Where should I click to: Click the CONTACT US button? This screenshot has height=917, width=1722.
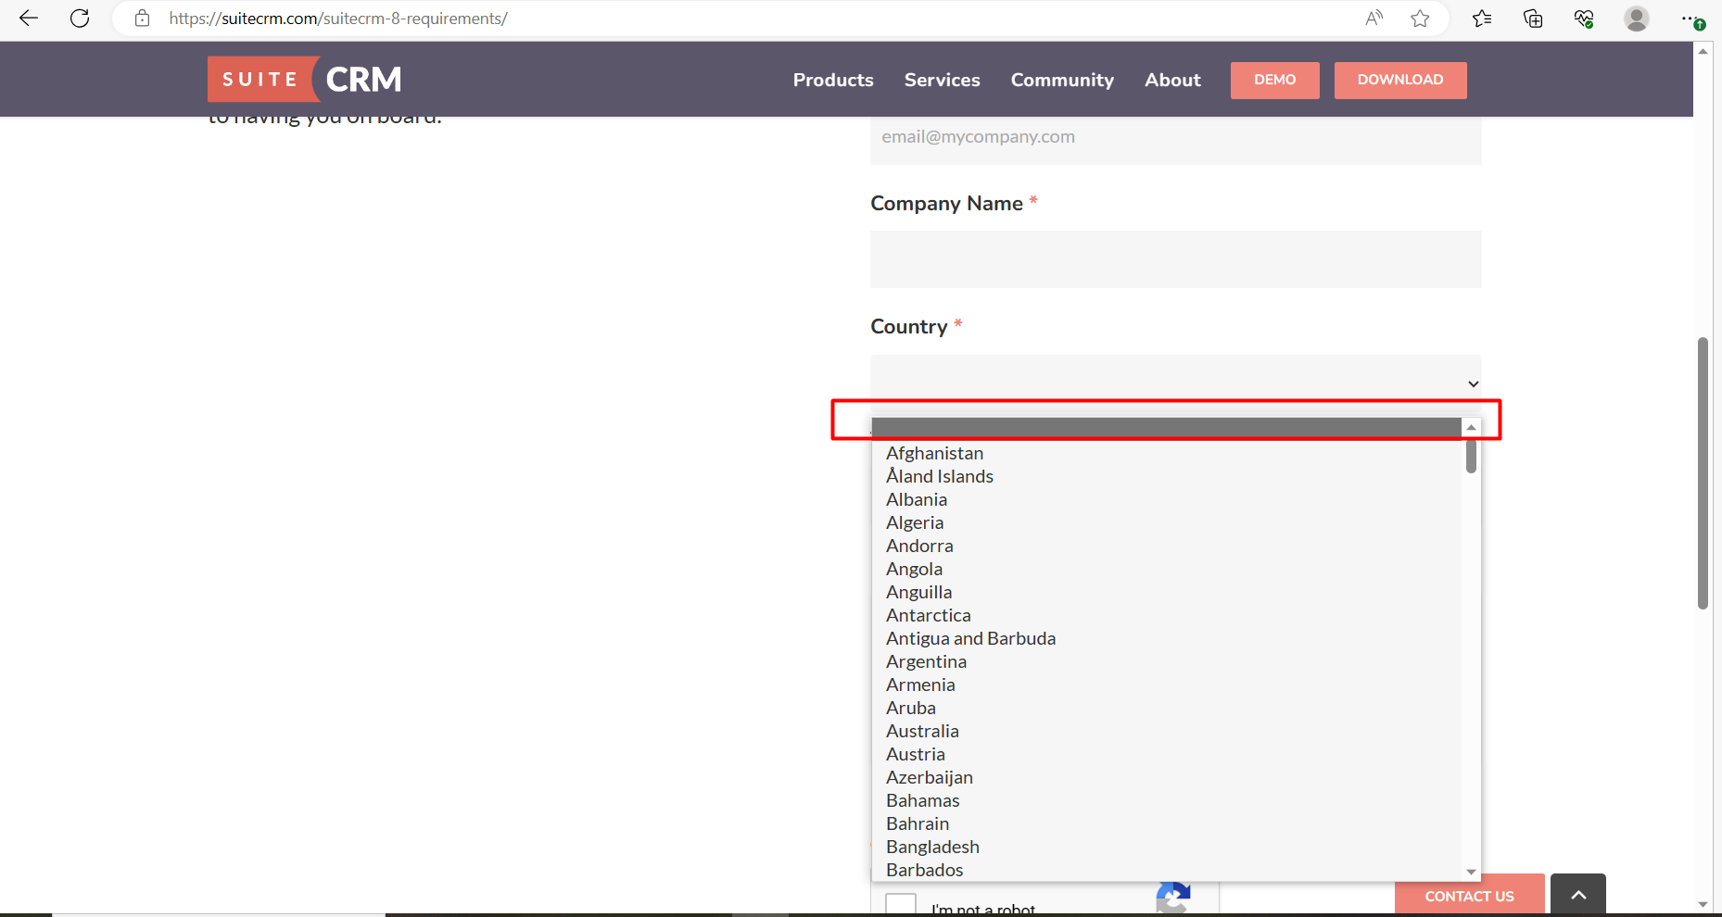[x=1469, y=896]
